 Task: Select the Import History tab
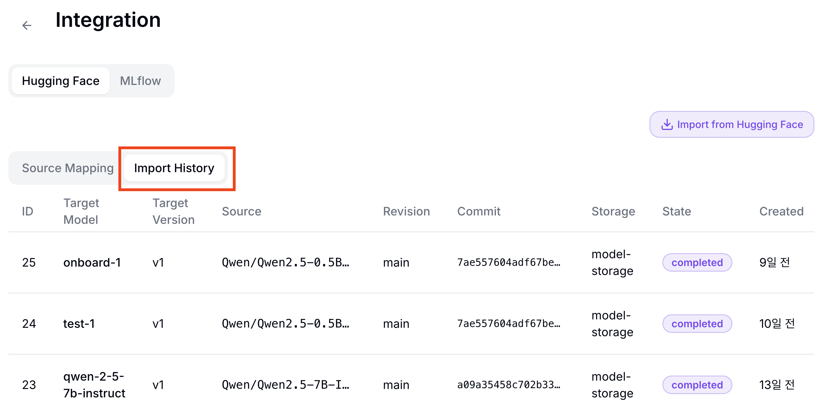(x=174, y=168)
